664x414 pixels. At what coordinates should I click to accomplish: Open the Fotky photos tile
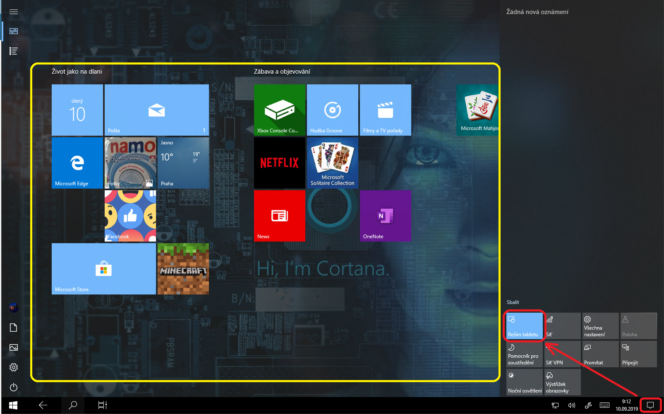(x=130, y=163)
